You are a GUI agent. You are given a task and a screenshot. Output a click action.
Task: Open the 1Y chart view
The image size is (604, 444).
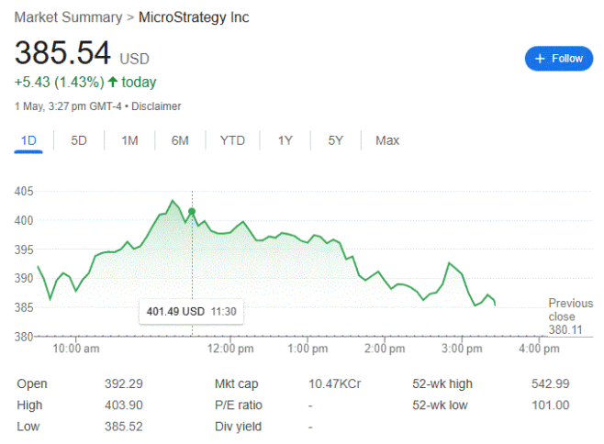click(x=285, y=140)
